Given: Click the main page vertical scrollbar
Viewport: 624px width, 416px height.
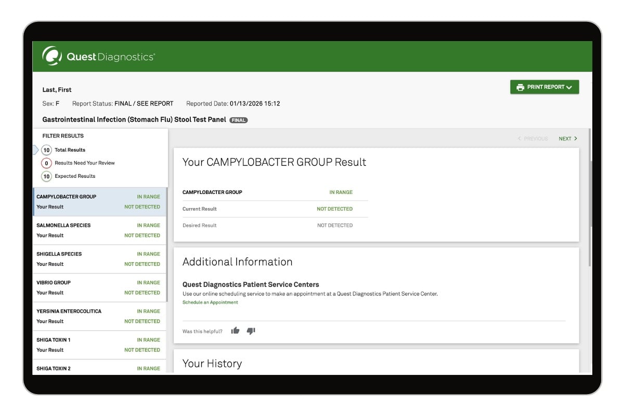Looking at the screenshot, I should click(590, 198).
